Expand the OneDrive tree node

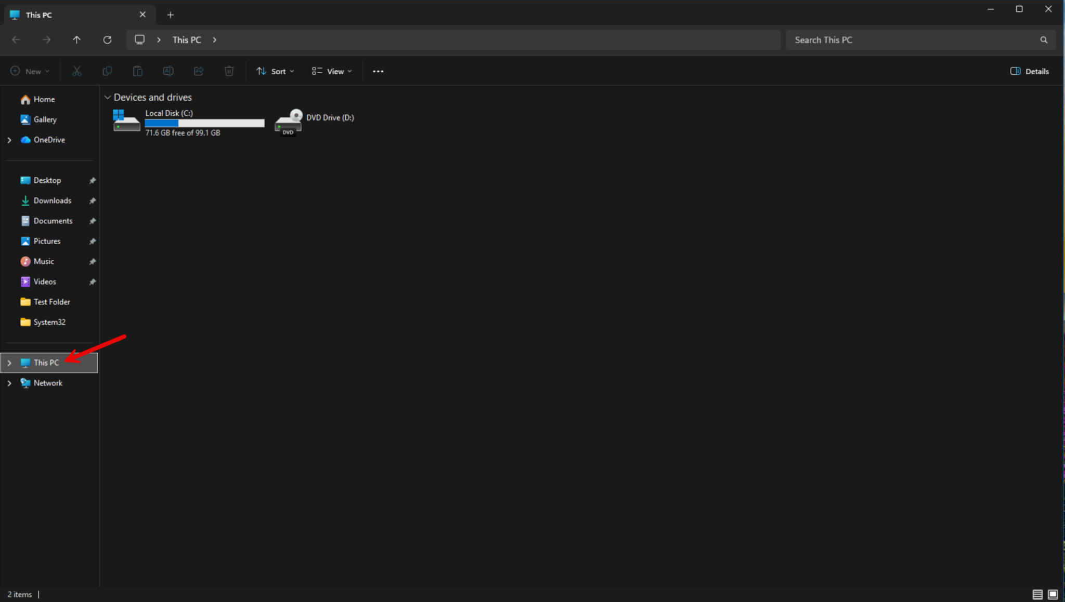point(9,140)
